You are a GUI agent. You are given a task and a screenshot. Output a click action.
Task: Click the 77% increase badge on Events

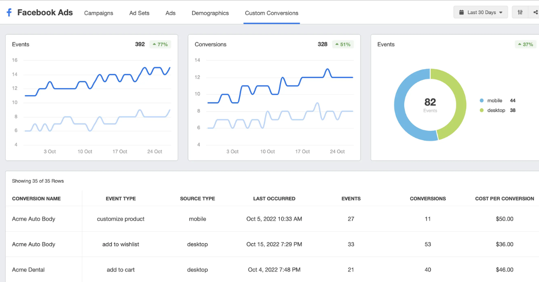(160, 44)
